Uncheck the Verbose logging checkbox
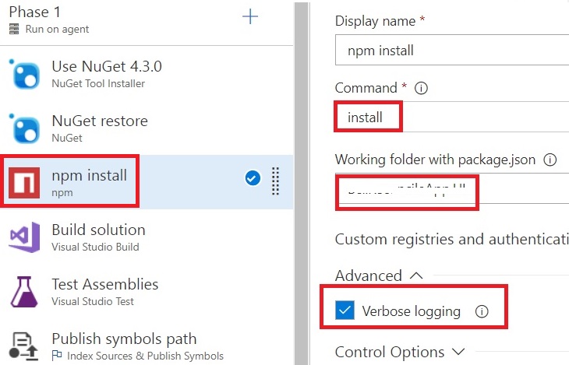The width and height of the screenshot is (569, 365). click(x=345, y=311)
